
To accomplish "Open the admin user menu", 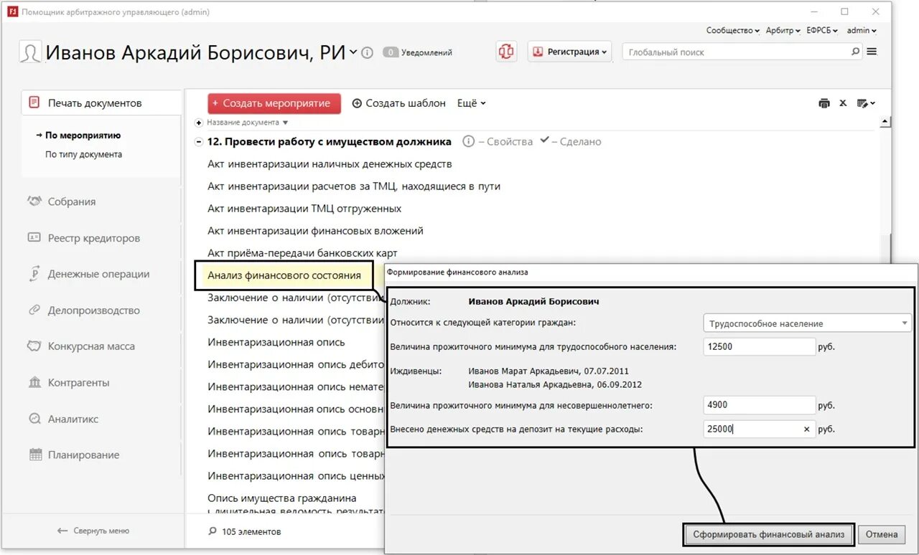I will point(862,30).
